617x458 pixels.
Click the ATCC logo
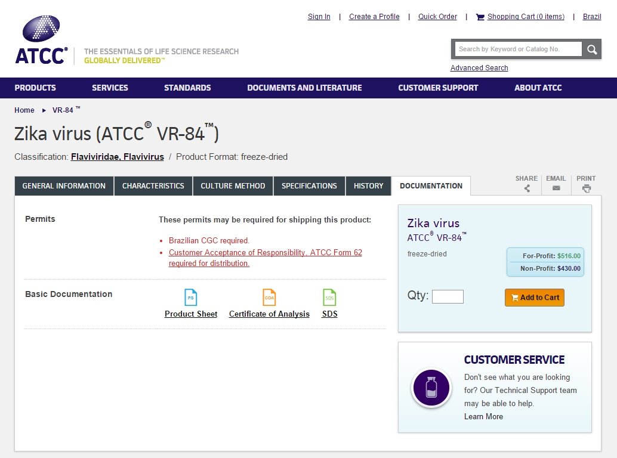41,40
